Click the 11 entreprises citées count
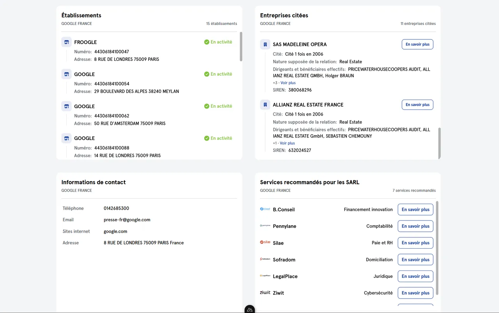The width and height of the screenshot is (499, 313). pyautogui.click(x=418, y=24)
